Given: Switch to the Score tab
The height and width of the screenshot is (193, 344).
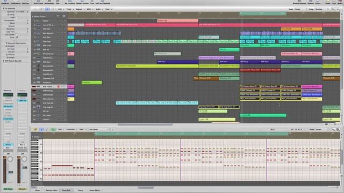Looking at the screenshot, I should coord(81,190).
